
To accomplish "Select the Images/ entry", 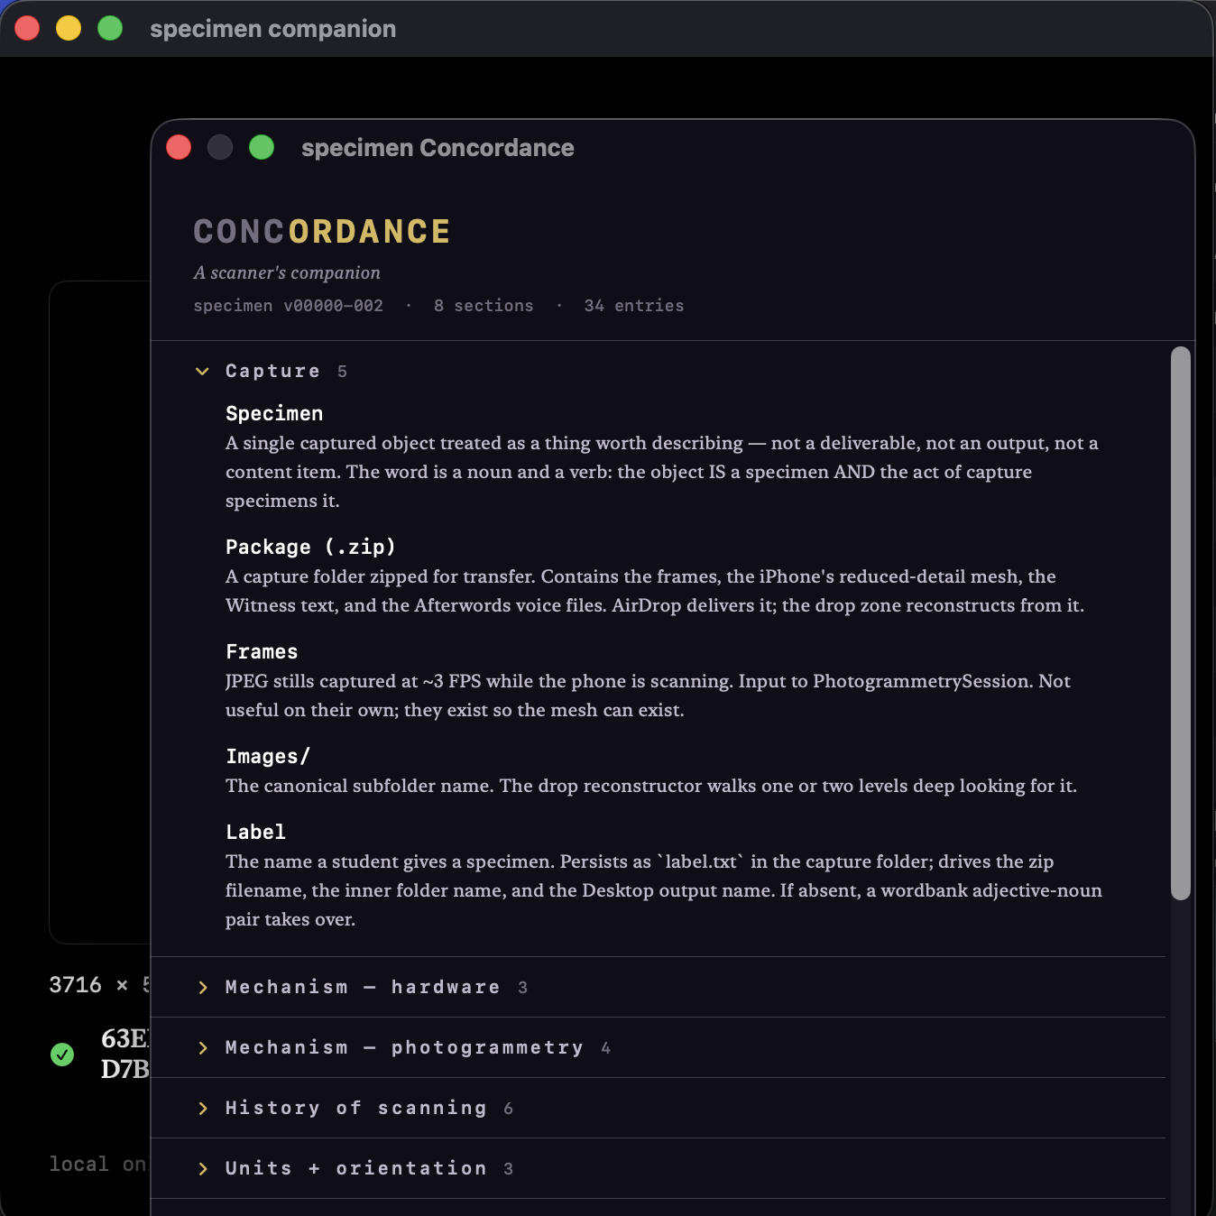I will tap(268, 756).
